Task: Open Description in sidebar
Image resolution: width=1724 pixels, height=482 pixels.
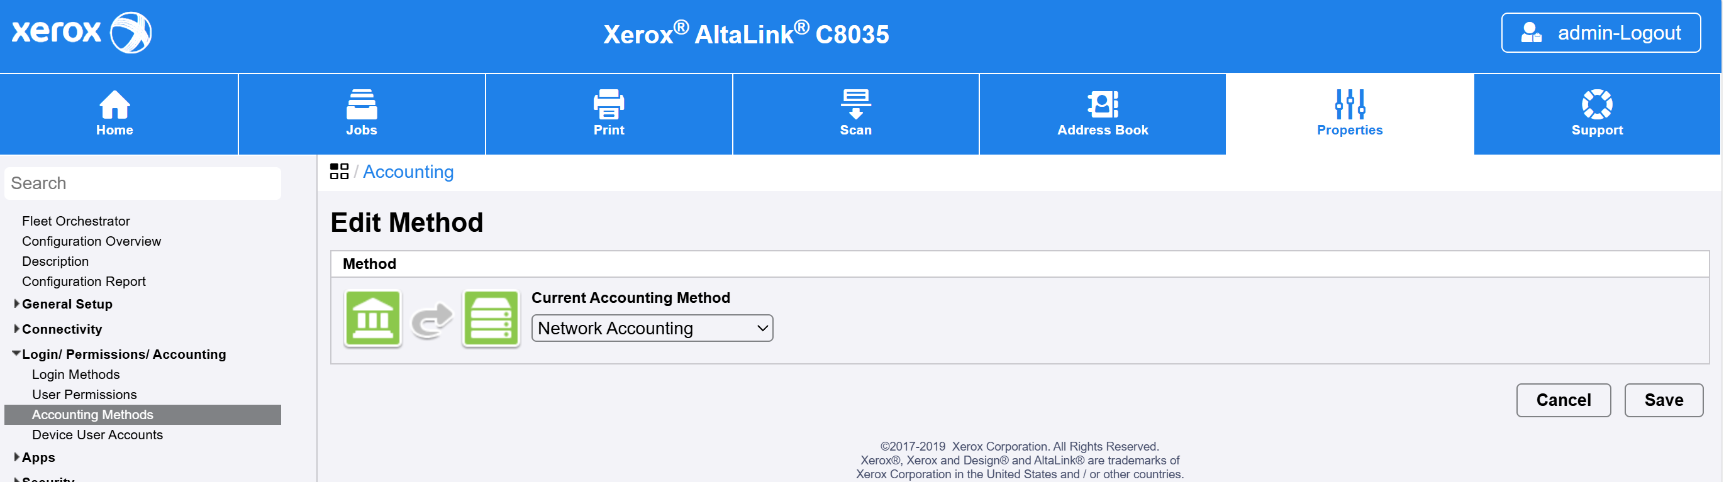Action: tap(55, 261)
